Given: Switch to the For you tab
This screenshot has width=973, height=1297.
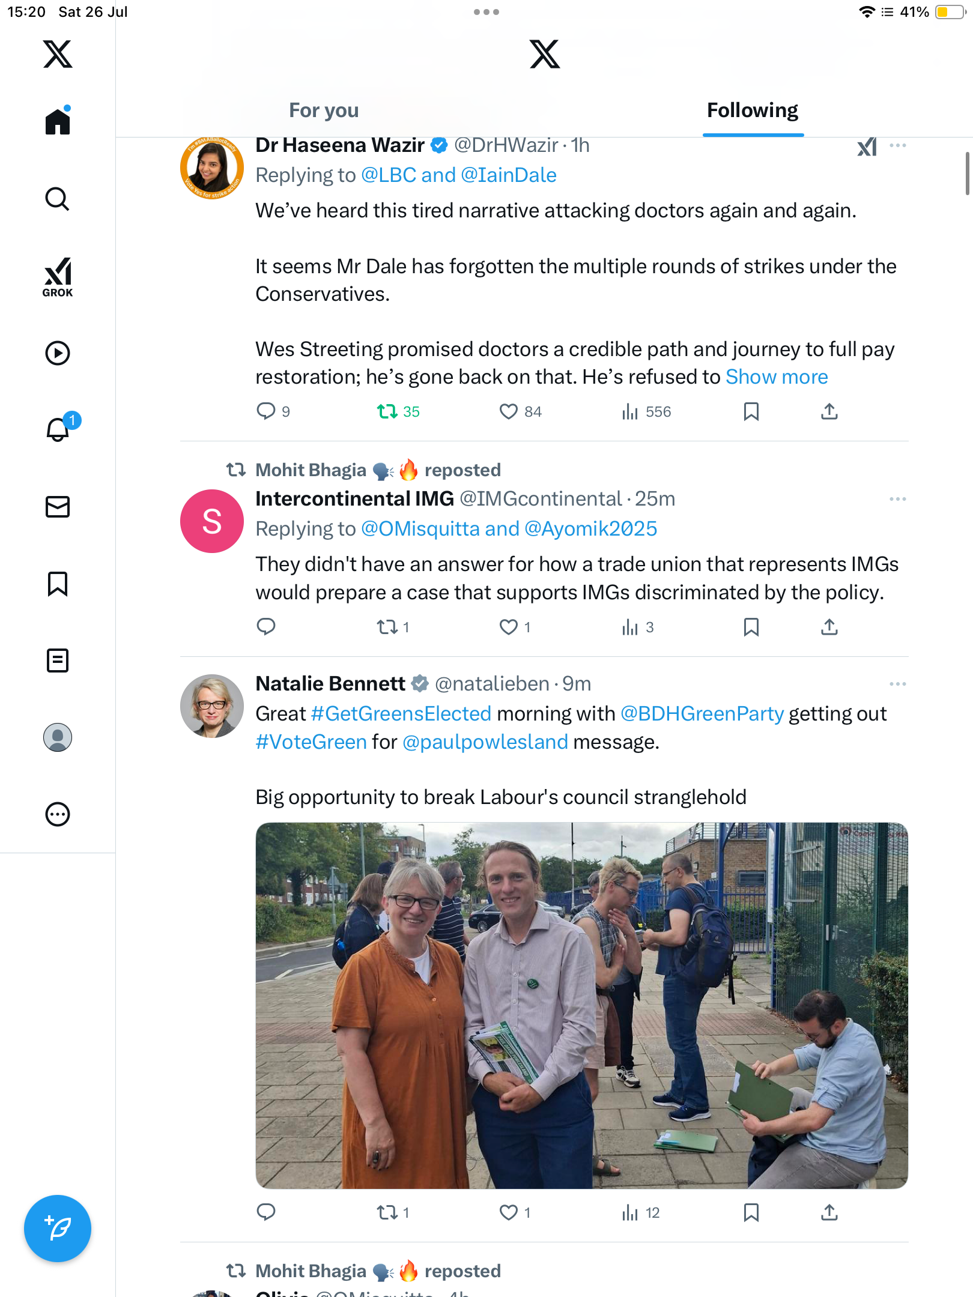Looking at the screenshot, I should coord(324,110).
